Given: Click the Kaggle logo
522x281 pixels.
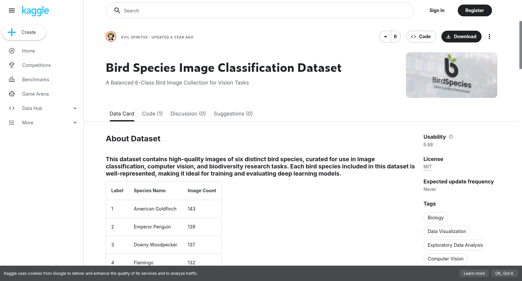Looking at the screenshot, I should pos(35,11).
